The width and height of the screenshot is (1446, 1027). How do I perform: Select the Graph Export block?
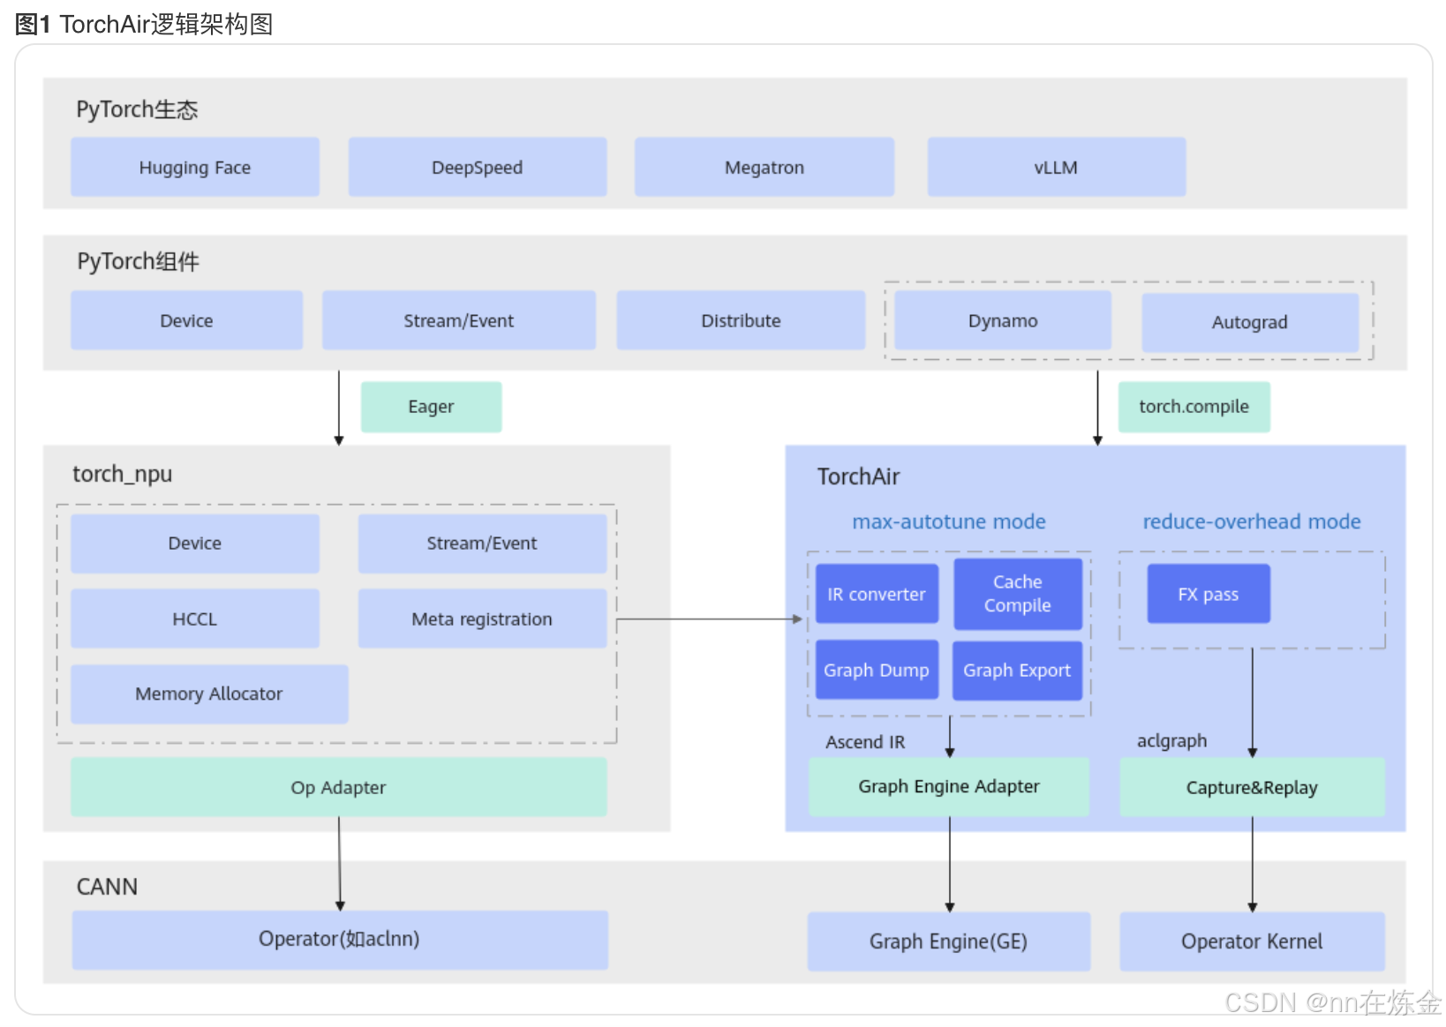coord(1017,670)
